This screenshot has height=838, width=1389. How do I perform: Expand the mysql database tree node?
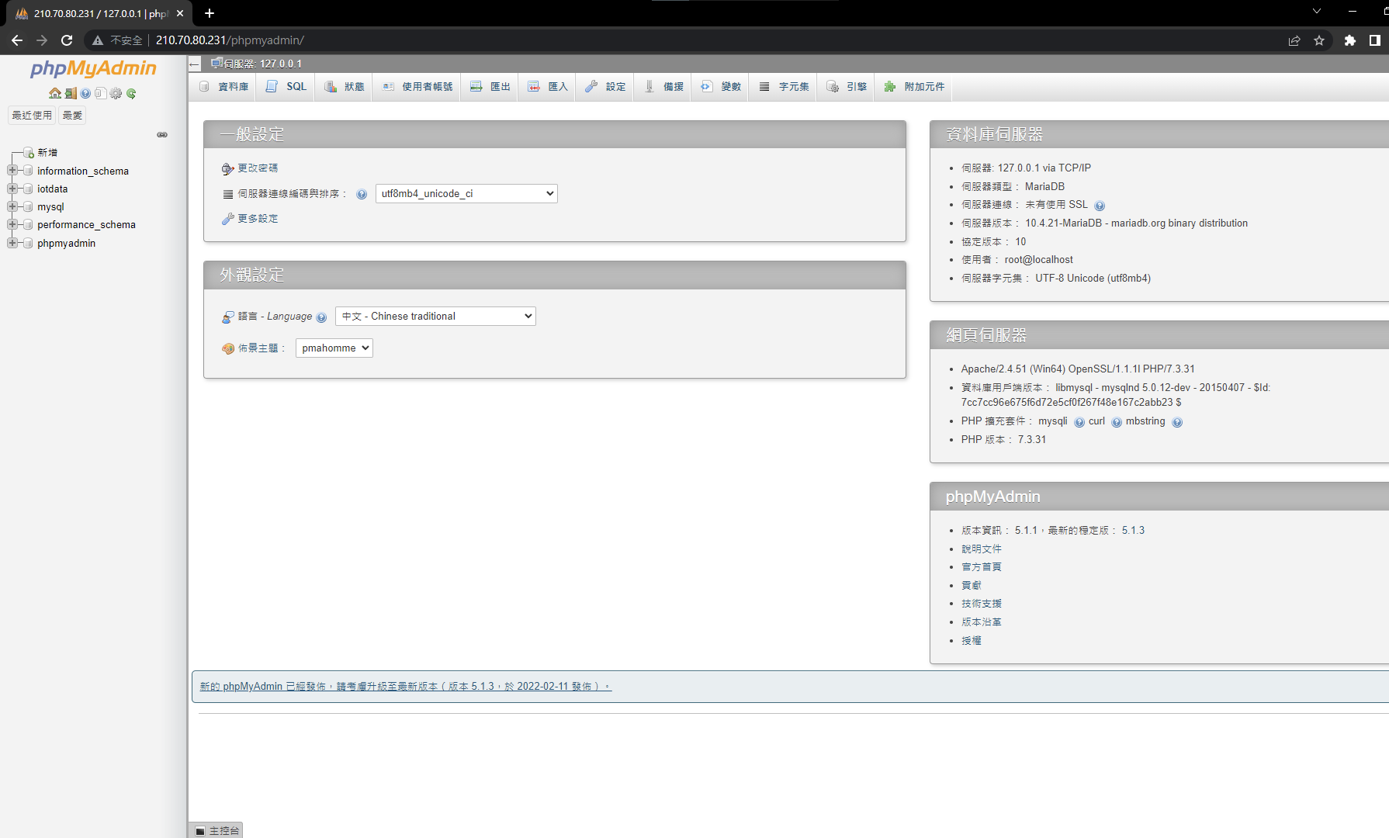[x=12, y=206]
